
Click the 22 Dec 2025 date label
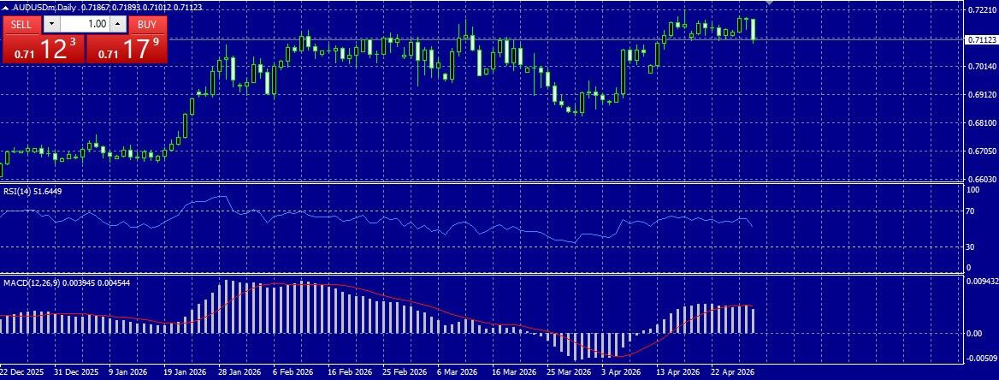(22, 371)
